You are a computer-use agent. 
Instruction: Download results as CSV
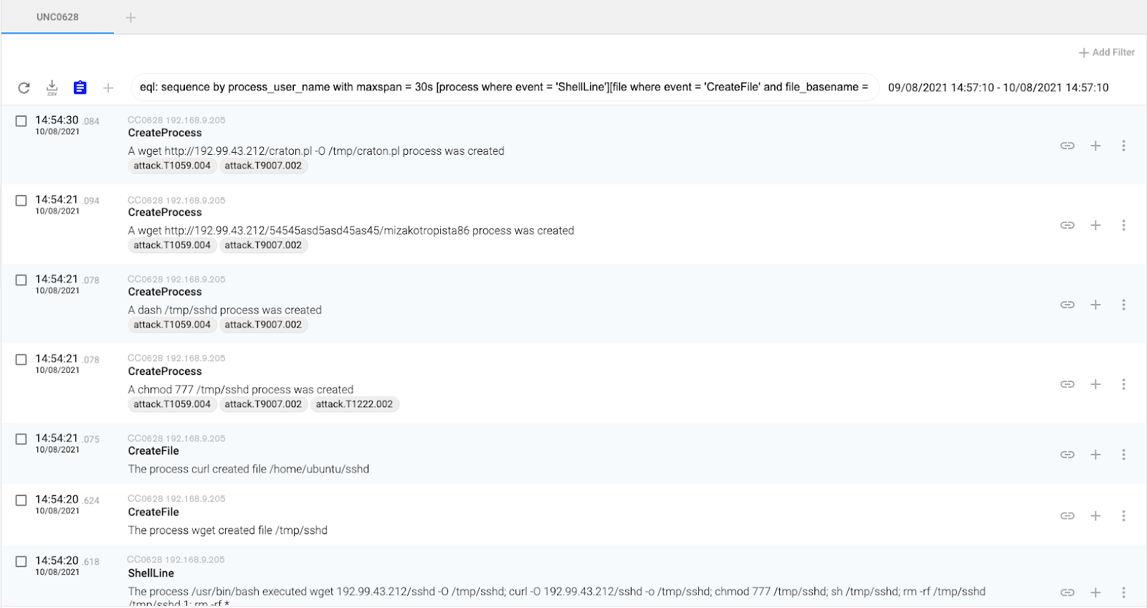[x=52, y=87]
